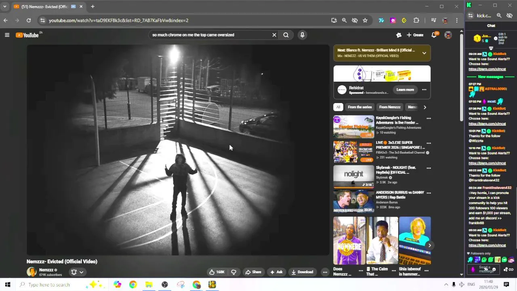This screenshot has width=517, height=291.
Task: Open the YouTube guide hamburger menu
Action: (7, 35)
